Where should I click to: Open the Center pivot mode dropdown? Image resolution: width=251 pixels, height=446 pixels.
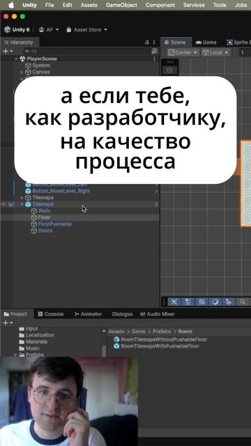pos(183,53)
